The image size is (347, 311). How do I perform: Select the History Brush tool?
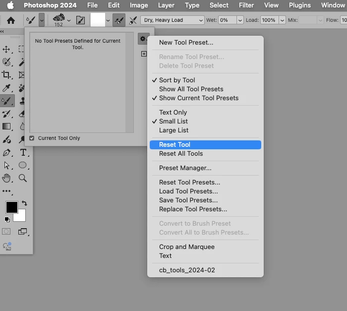pyautogui.click(x=6, y=114)
